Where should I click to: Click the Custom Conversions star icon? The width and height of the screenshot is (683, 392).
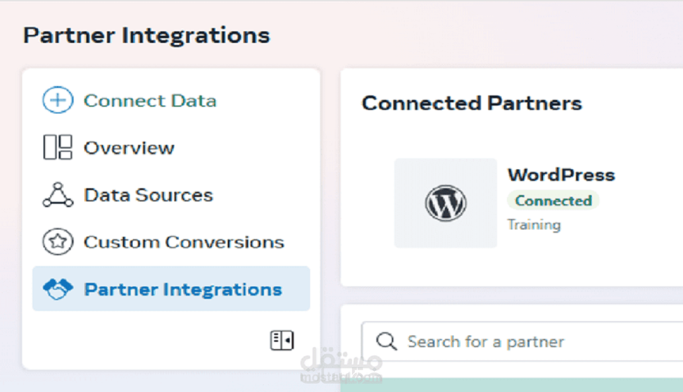pyautogui.click(x=58, y=242)
